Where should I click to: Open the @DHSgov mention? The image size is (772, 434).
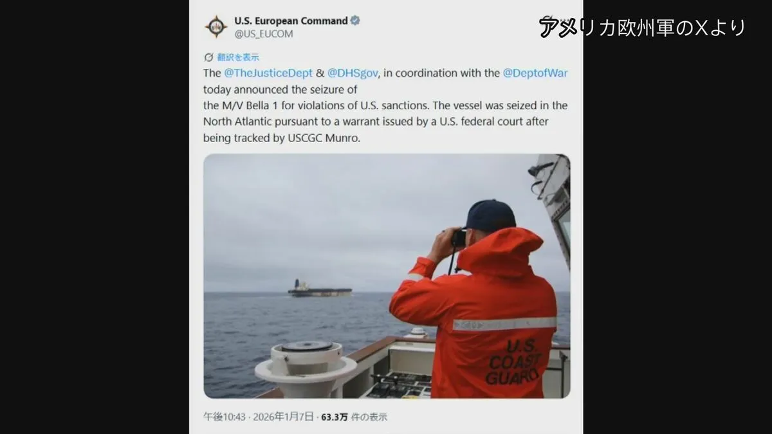[x=354, y=73]
